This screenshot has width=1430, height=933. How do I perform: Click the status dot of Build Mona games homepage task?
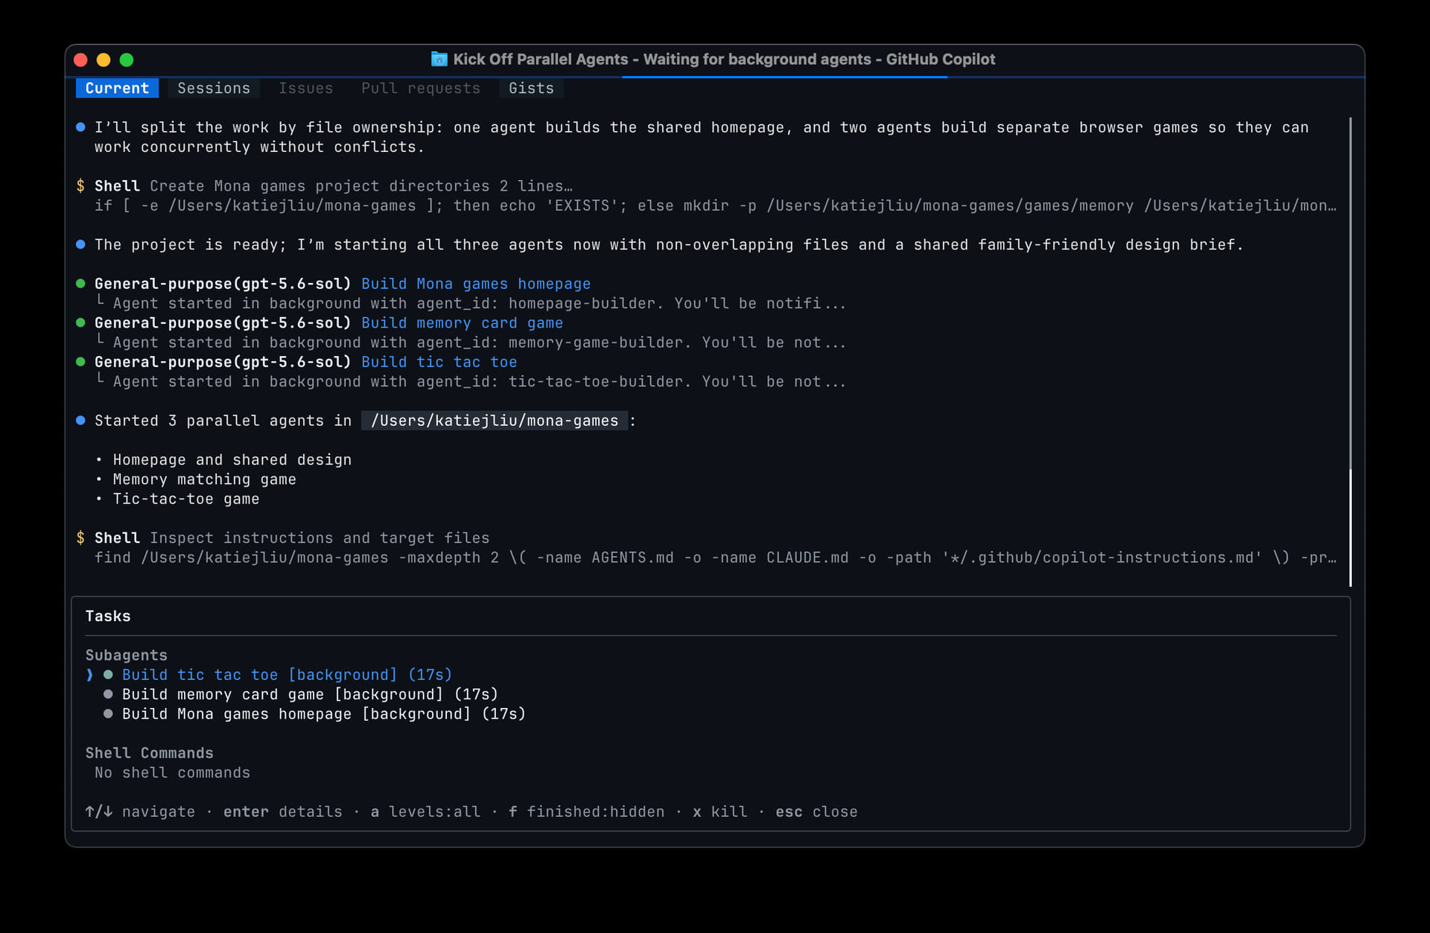108,713
